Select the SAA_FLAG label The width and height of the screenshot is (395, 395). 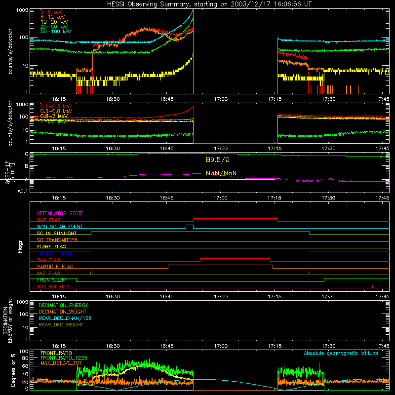point(48,260)
